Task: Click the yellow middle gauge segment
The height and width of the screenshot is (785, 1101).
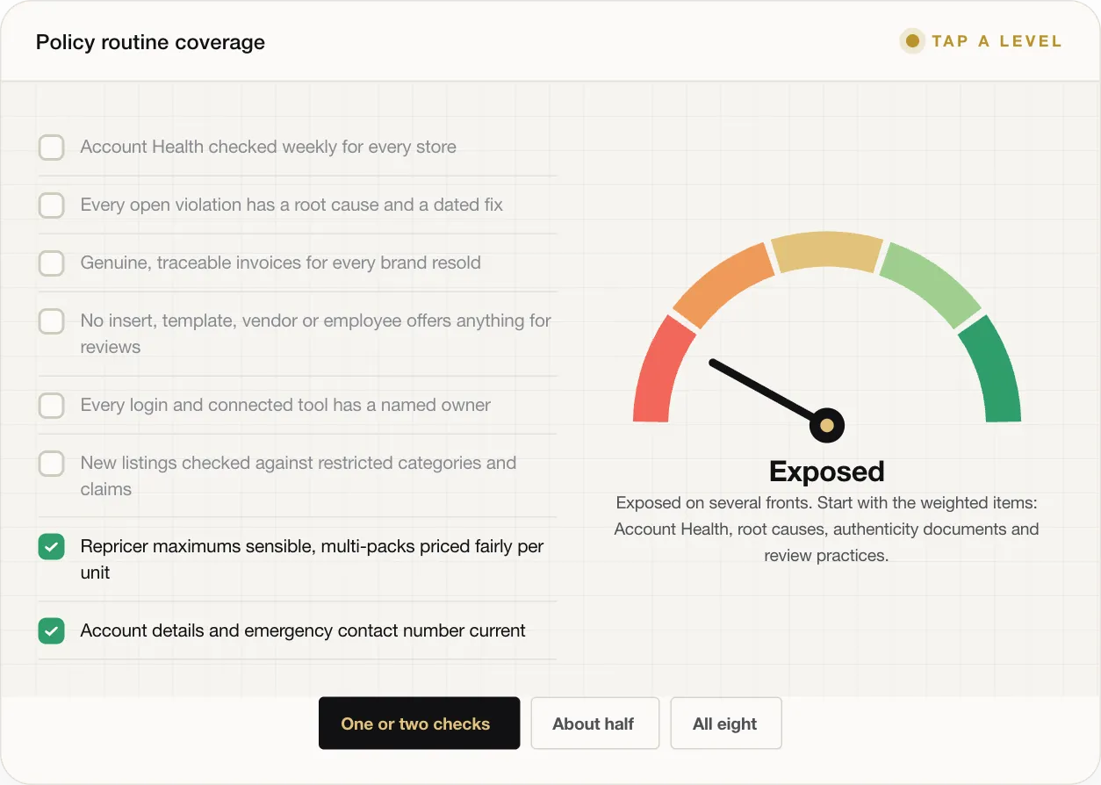Action: (827, 251)
